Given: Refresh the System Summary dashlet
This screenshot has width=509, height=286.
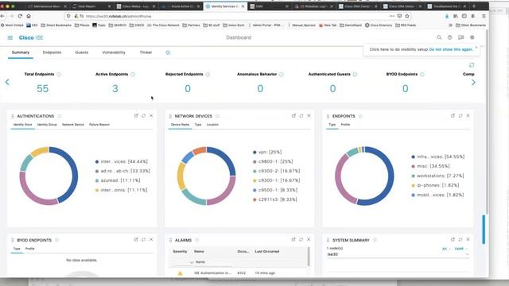Looking at the screenshot, I should pyautogui.click(x=460, y=240).
